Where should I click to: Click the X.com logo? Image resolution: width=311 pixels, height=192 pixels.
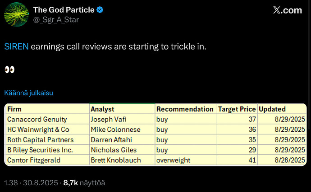tap(288, 11)
